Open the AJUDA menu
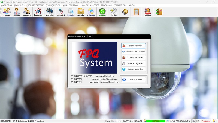 [132, 5]
